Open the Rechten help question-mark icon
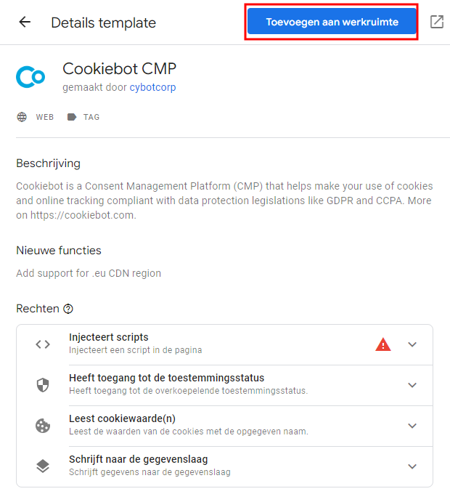 68,309
